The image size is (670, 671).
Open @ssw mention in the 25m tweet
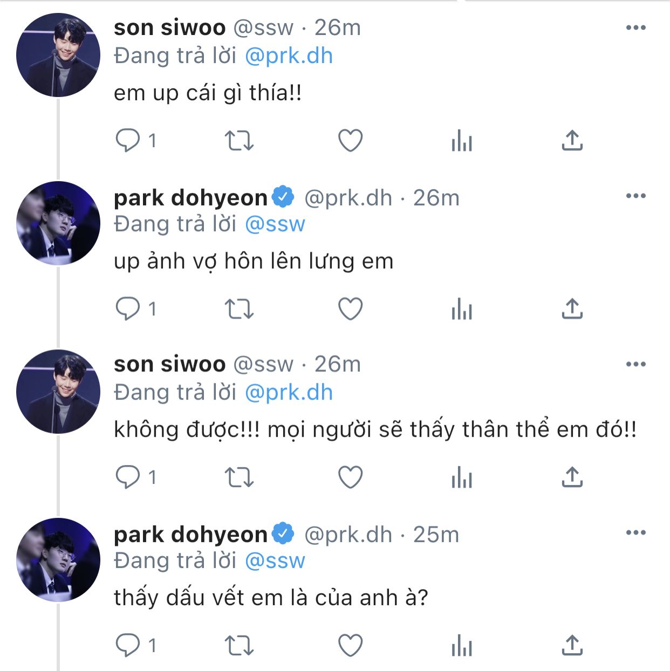[x=275, y=561]
